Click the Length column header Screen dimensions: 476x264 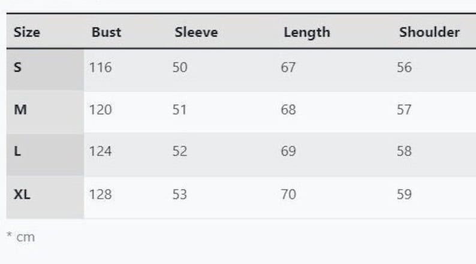click(x=306, y=32)
